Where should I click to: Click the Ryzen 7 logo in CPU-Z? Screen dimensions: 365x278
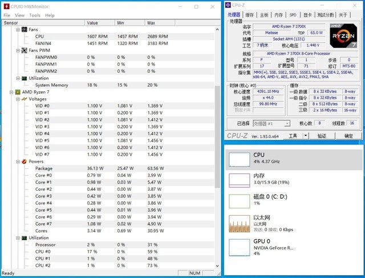coord(343,35)
